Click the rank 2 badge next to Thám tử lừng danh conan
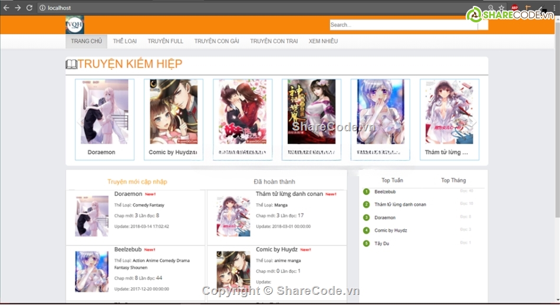Screen dimensions: 560x306 pyautogui.click(x=366, y=204)
